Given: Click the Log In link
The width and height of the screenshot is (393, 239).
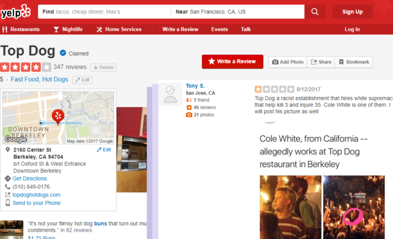Looking at the screenshot, I should pos(352,29).
